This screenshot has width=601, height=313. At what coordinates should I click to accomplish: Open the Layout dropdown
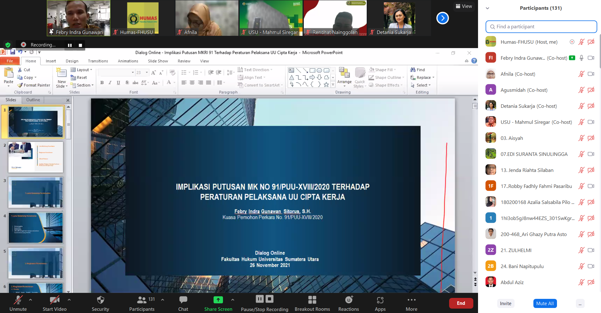coord(81,70)
